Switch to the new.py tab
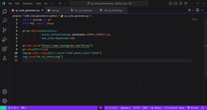This screenshot has width=207, height=110. click(x=55, y=10)
